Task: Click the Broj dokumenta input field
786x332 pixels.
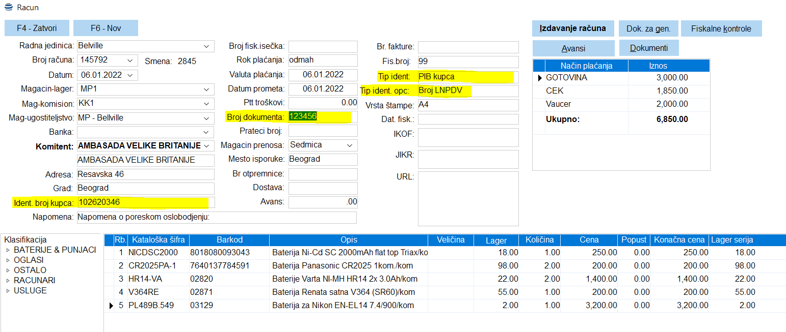Action: 323,117
